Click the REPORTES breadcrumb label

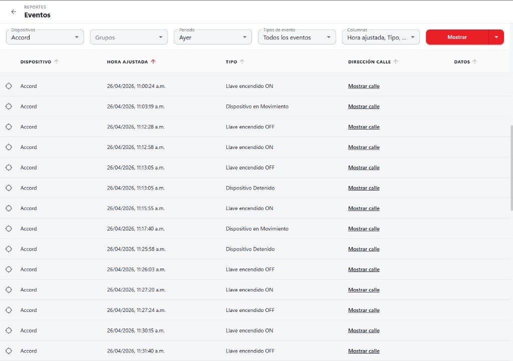pos(35,7)
